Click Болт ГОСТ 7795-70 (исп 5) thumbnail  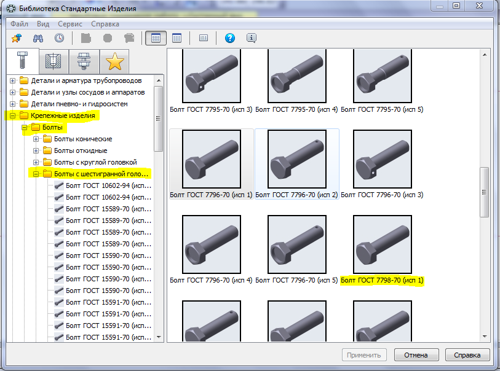383,76
